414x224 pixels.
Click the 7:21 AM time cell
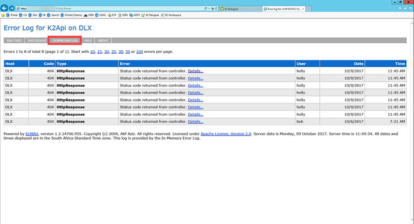[x=386, y=122]
